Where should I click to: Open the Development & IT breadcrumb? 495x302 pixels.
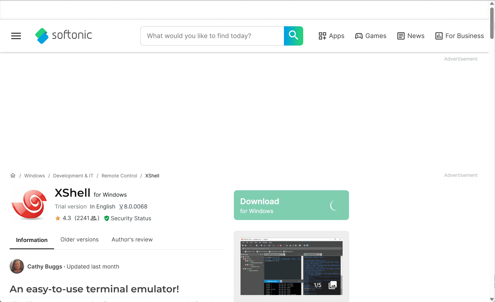tap(73, 176)
